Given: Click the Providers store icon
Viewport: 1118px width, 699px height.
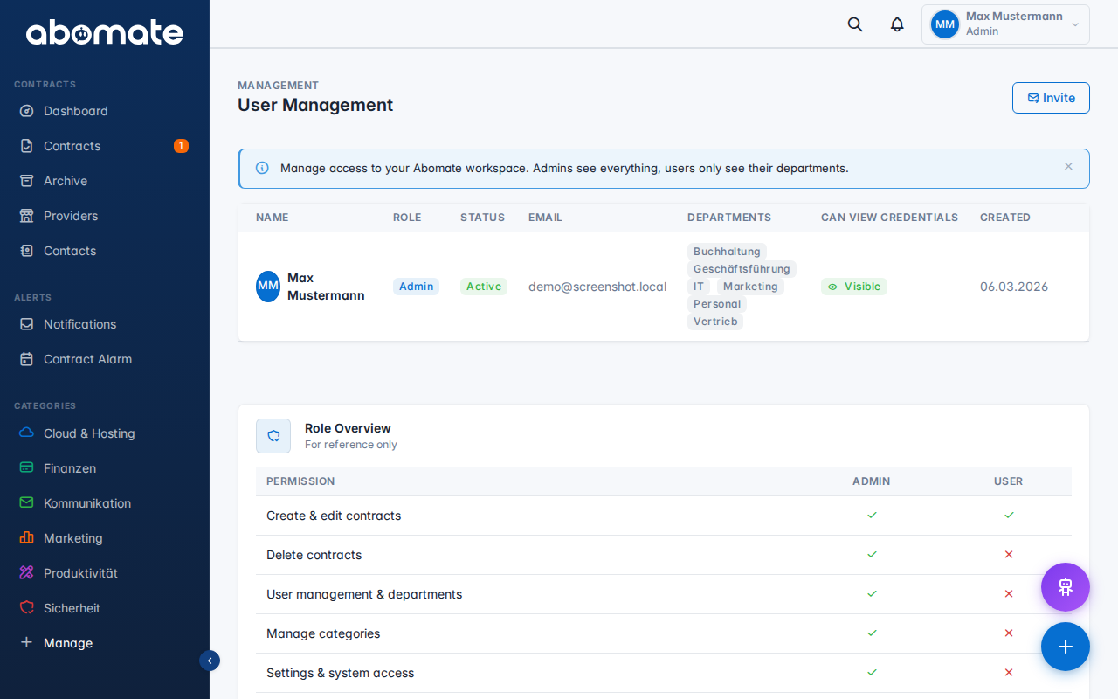Looking at the screenshot, I should point(27,216).
